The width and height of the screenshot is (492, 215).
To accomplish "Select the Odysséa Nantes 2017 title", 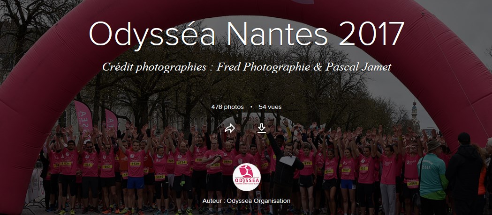I will [247, 34].
